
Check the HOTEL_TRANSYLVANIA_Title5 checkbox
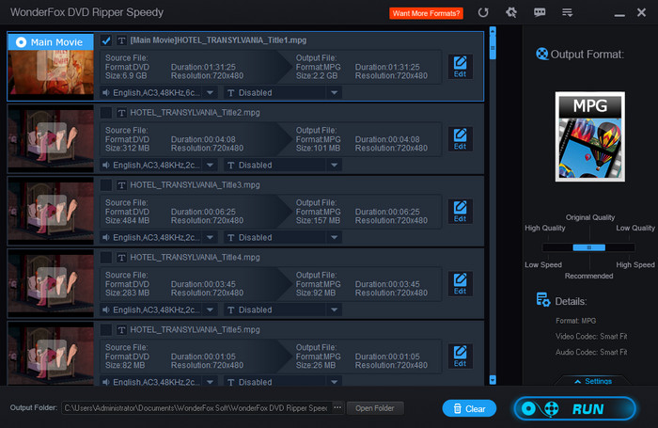pyautogui.click(x=106, y=330)
